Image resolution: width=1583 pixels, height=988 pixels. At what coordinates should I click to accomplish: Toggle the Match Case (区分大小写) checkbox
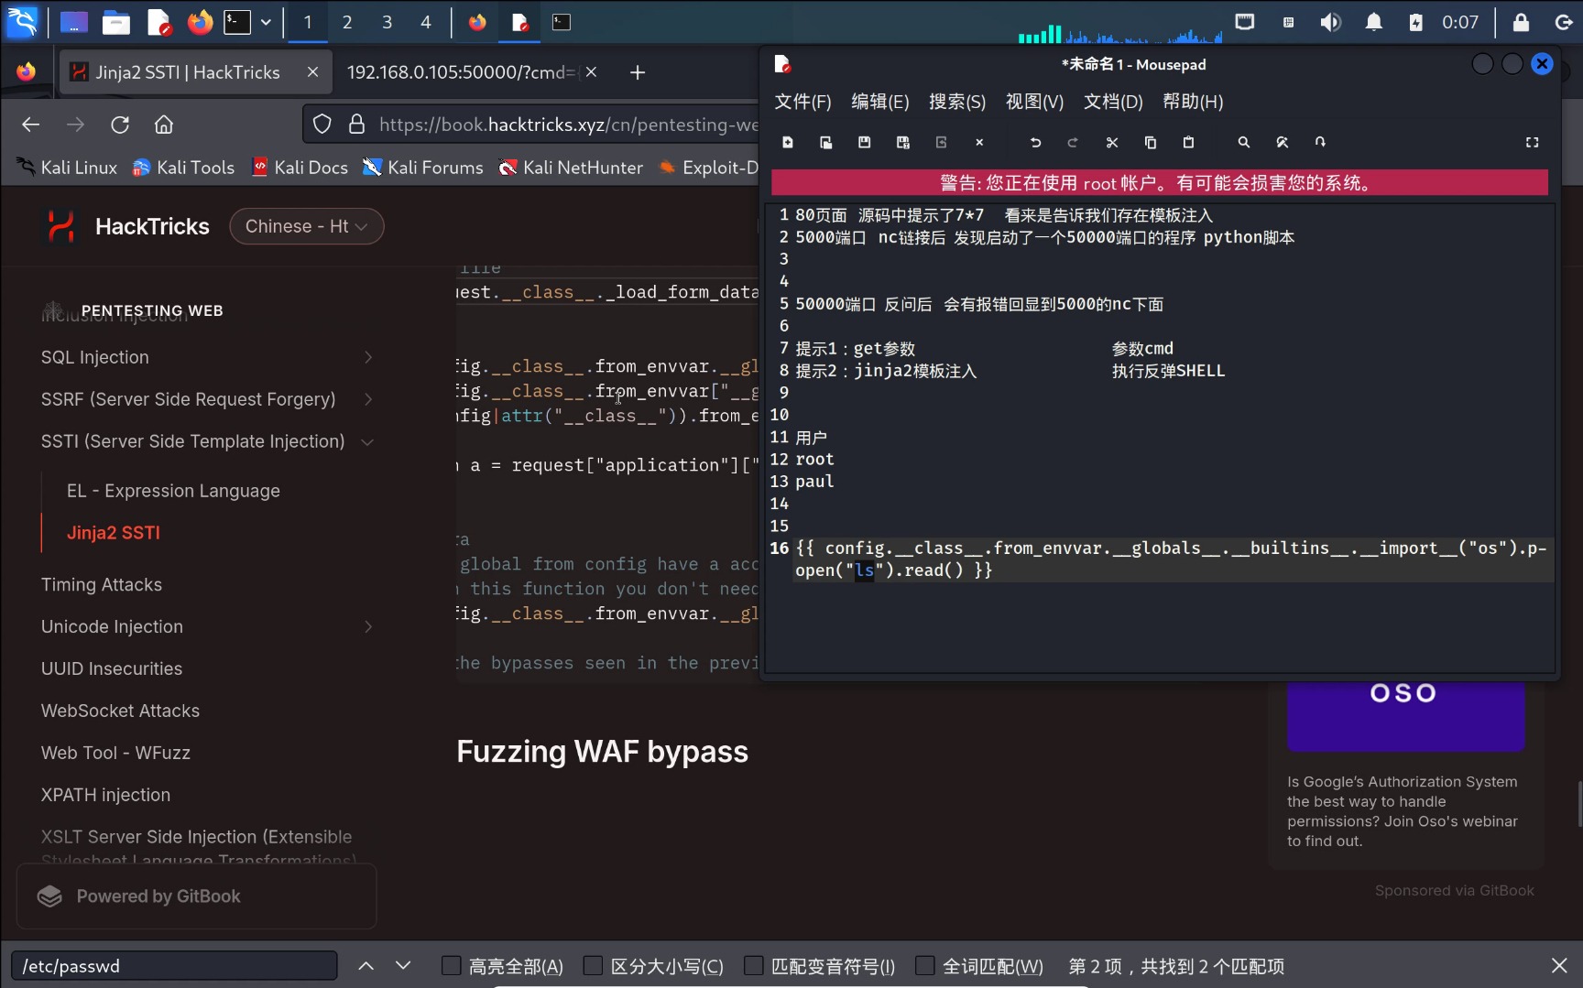click(x=593, y=965)
